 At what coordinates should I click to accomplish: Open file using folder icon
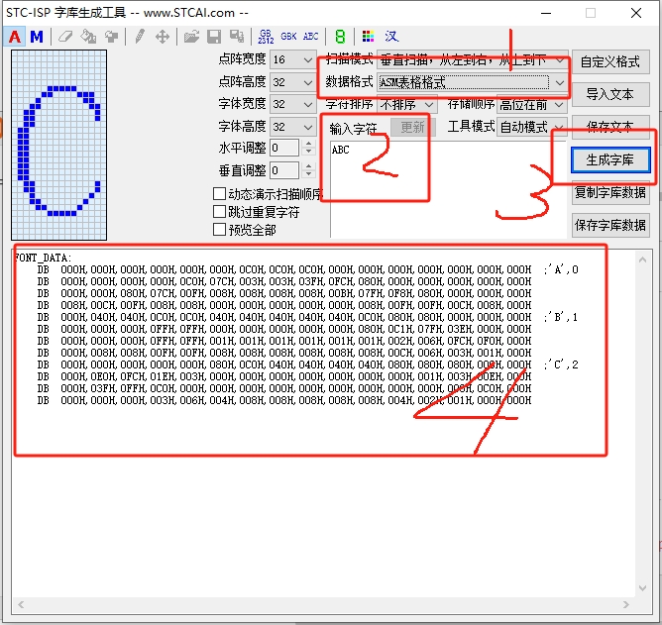(x=191, y=37)
